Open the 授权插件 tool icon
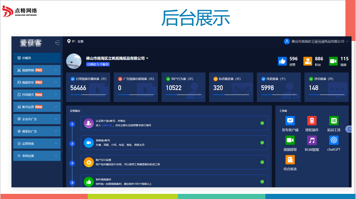Image resolution: width=356 pixels, height=199 pixels. [x=312, y=120]
